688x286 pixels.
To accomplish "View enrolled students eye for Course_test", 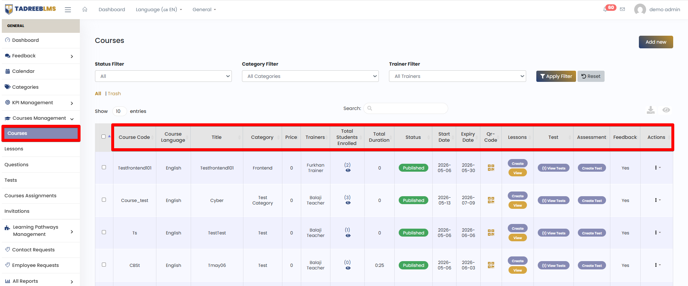I will [348, 203].
